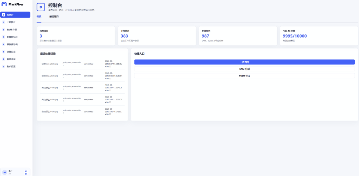
Task: Click the 当前项目 card label
Action: coord(44,31)
